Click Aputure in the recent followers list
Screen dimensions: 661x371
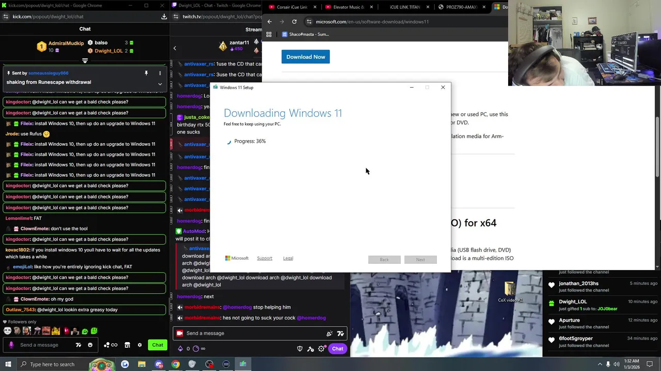click(x=569, y=320)
